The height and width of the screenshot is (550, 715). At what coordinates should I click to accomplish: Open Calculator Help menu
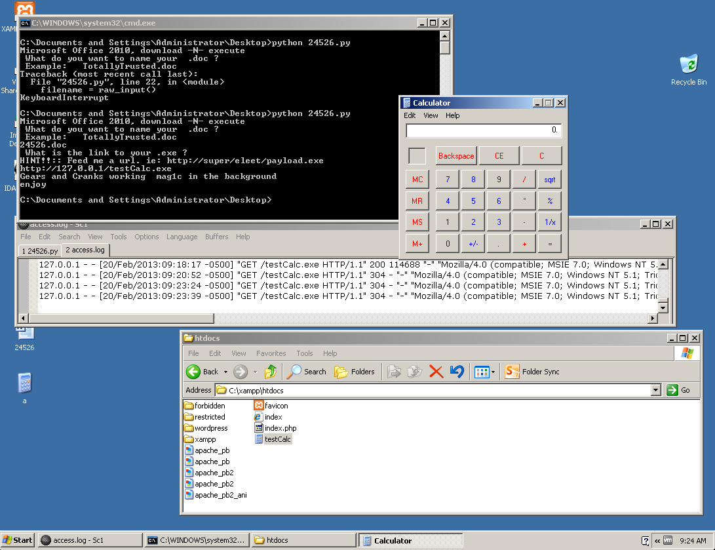tap(452, 115)
